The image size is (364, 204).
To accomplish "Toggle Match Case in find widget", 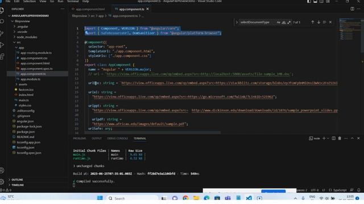I will pyautogui.click(x=278, y=22).
